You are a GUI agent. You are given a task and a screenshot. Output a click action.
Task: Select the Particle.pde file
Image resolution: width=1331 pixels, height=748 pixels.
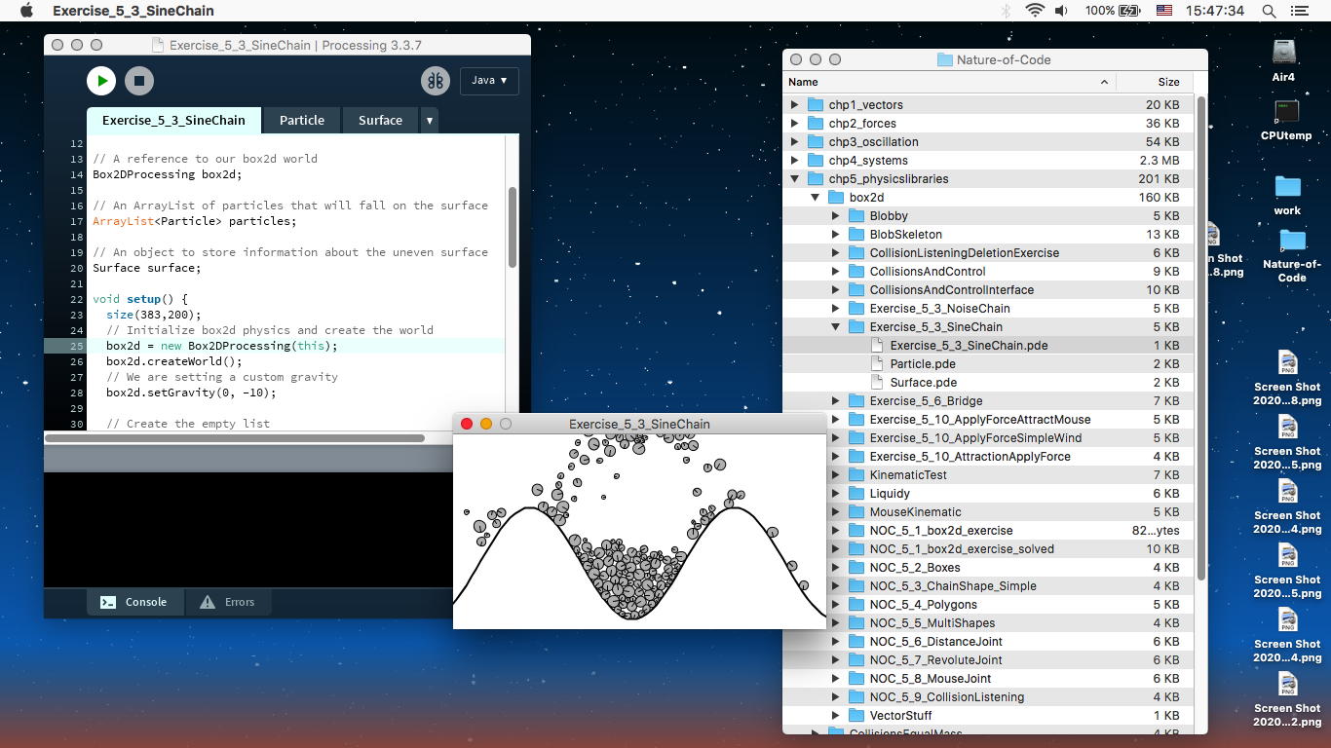(x=922, y=363)
